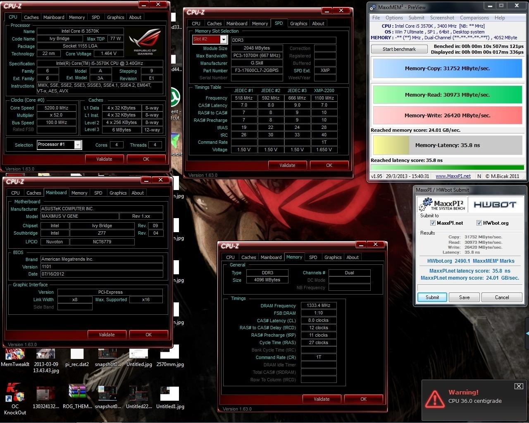Click the Part Number F3-17600CL7-2GBPIS field
529x423 pixels.
[x=257, y=71]
